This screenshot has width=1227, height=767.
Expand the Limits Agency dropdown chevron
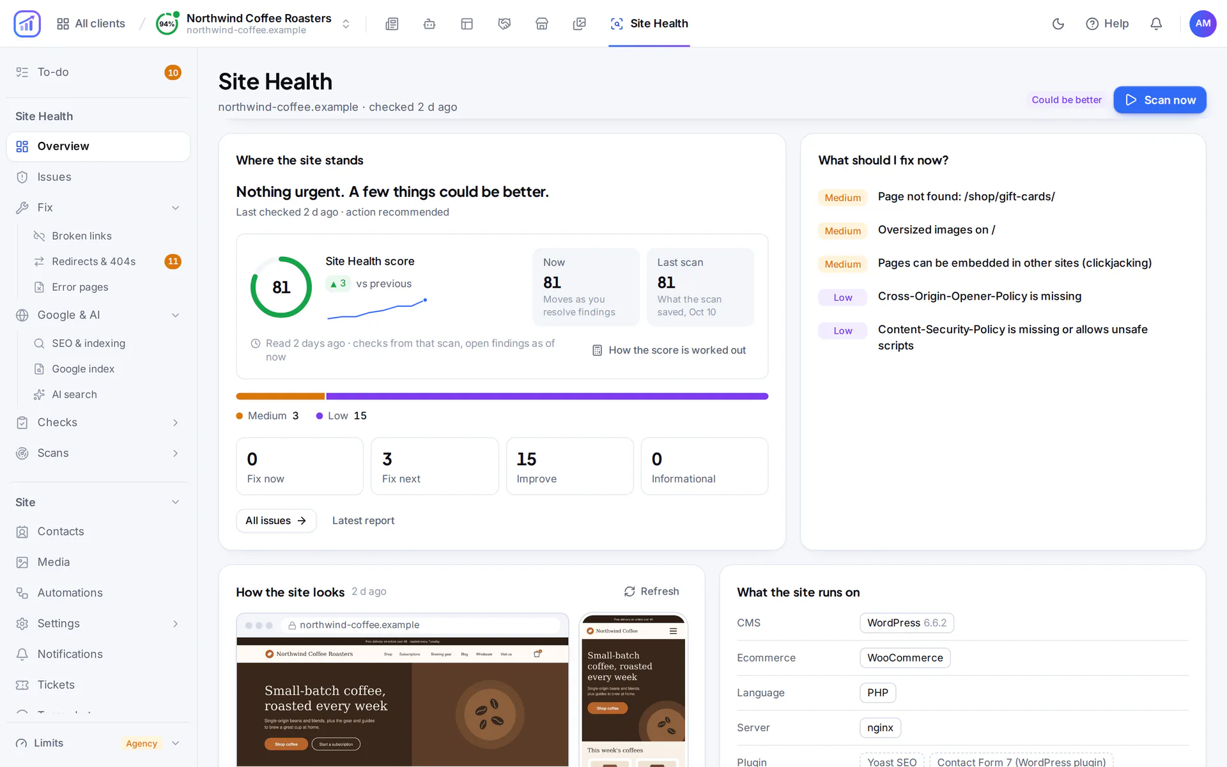[x=175, y=743]
